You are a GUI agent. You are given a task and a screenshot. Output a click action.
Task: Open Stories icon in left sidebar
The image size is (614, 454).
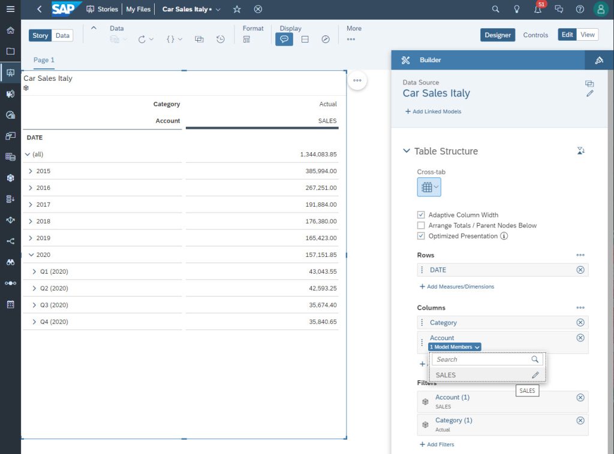pos(11,72)
